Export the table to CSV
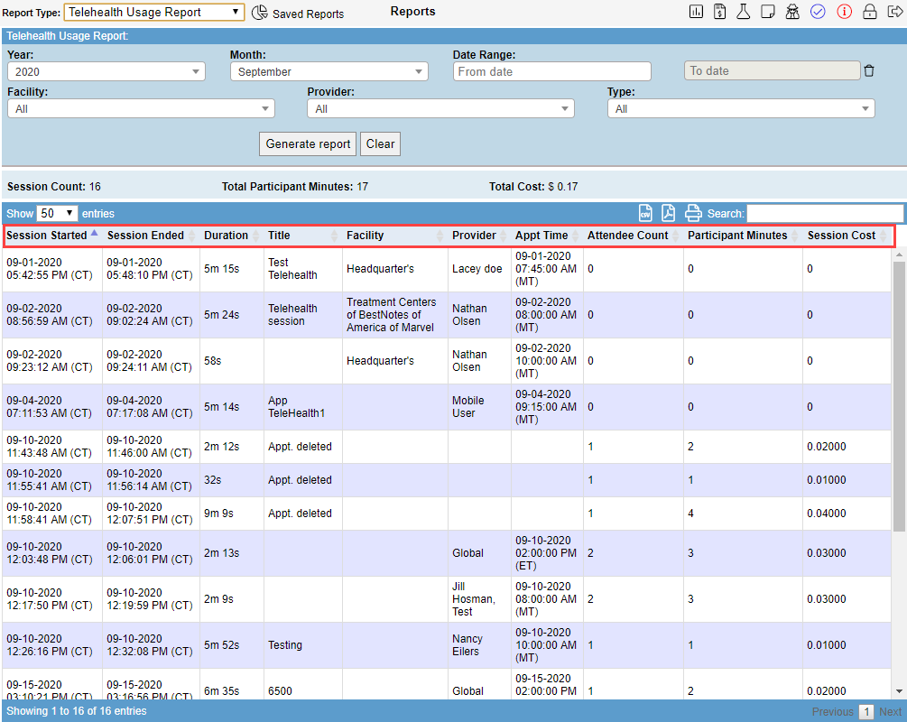Viewport: 907px width, 722px height. [x=645, y=213]
